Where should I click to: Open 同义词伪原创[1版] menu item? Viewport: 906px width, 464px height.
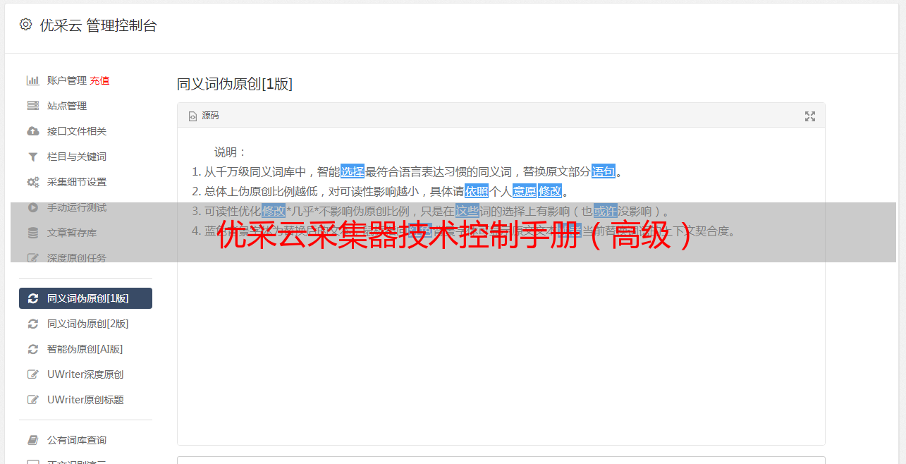[85, 298]
